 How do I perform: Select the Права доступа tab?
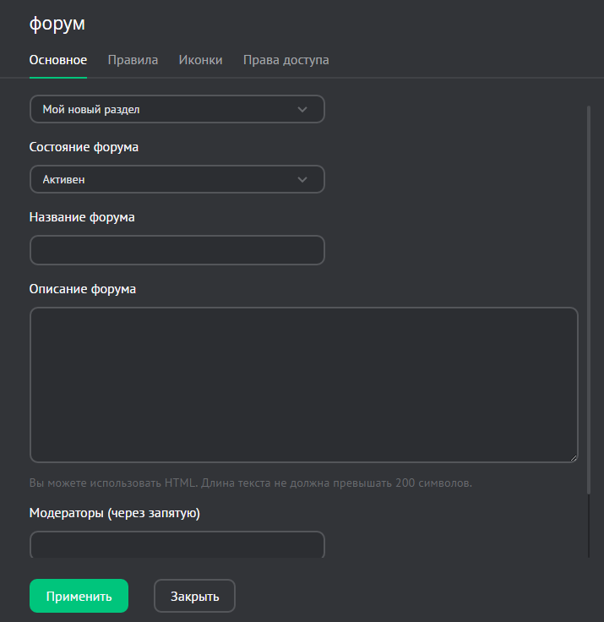286,60
